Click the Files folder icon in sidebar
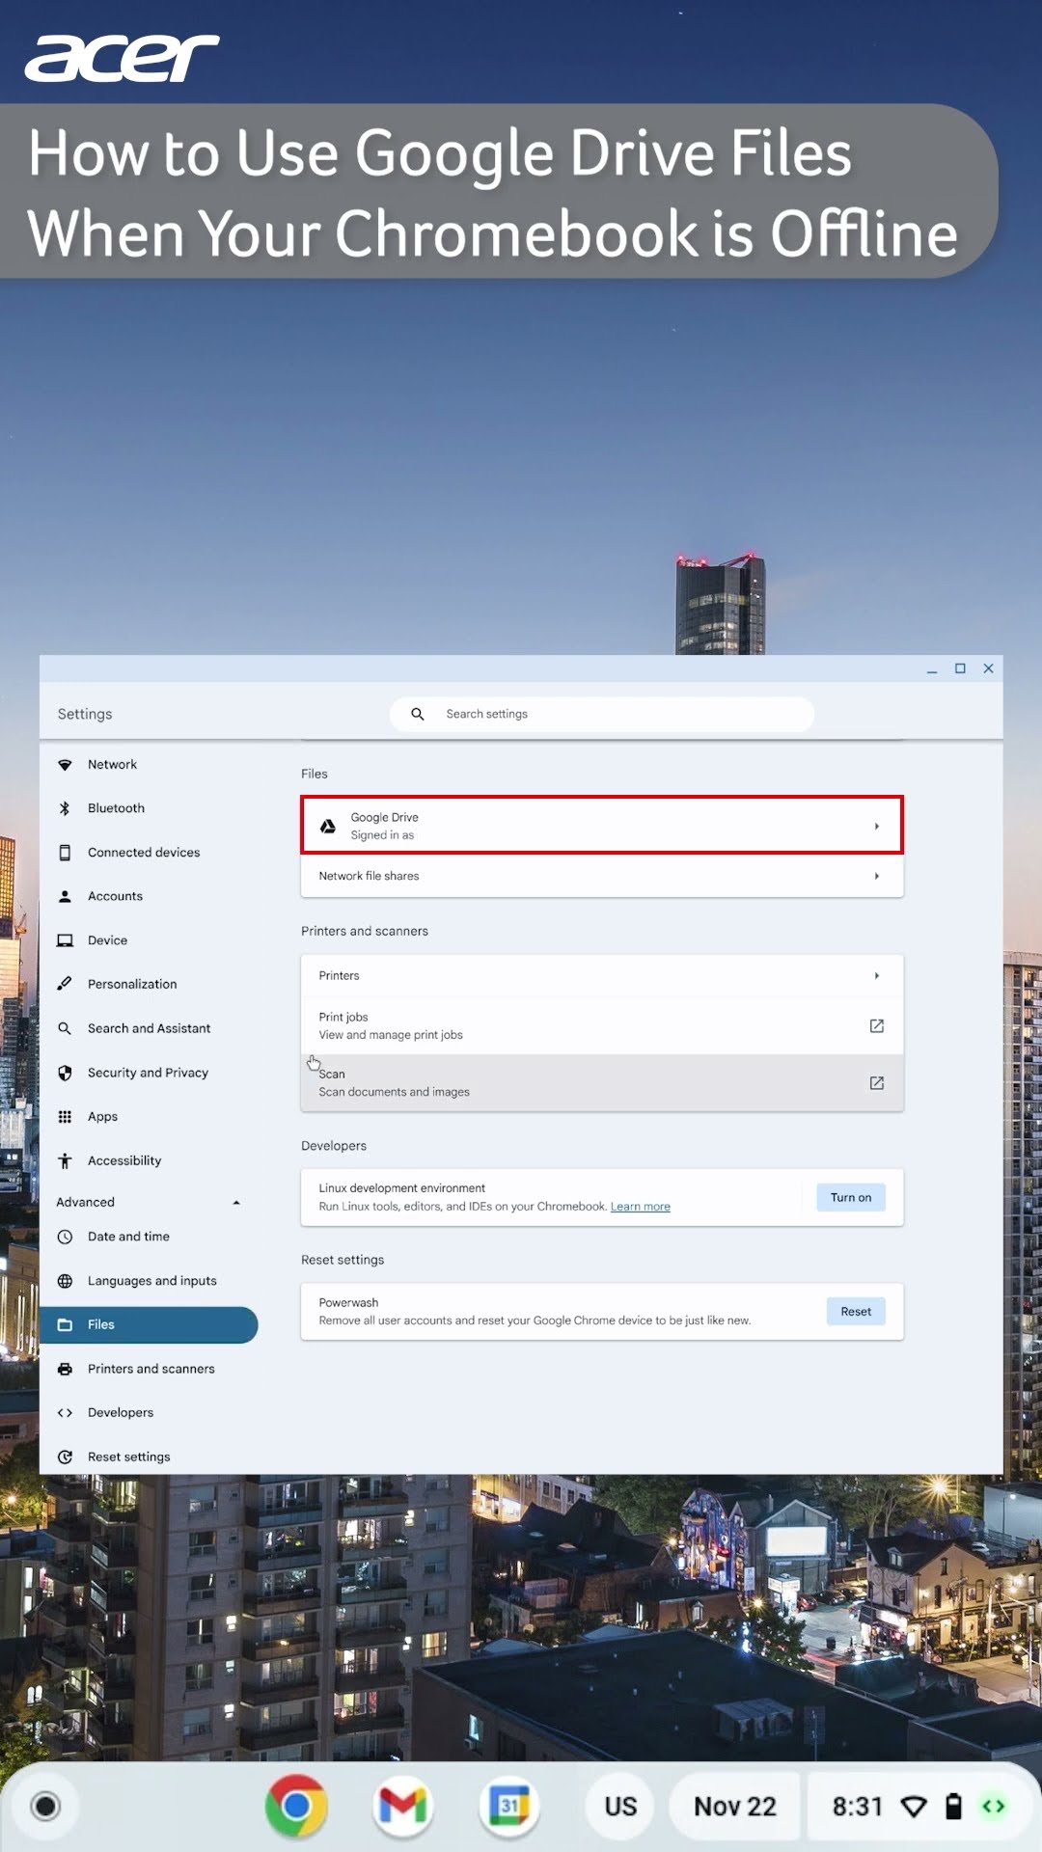Image resolution: width=1042 pixels, height=1852 pixels. 65,1324
